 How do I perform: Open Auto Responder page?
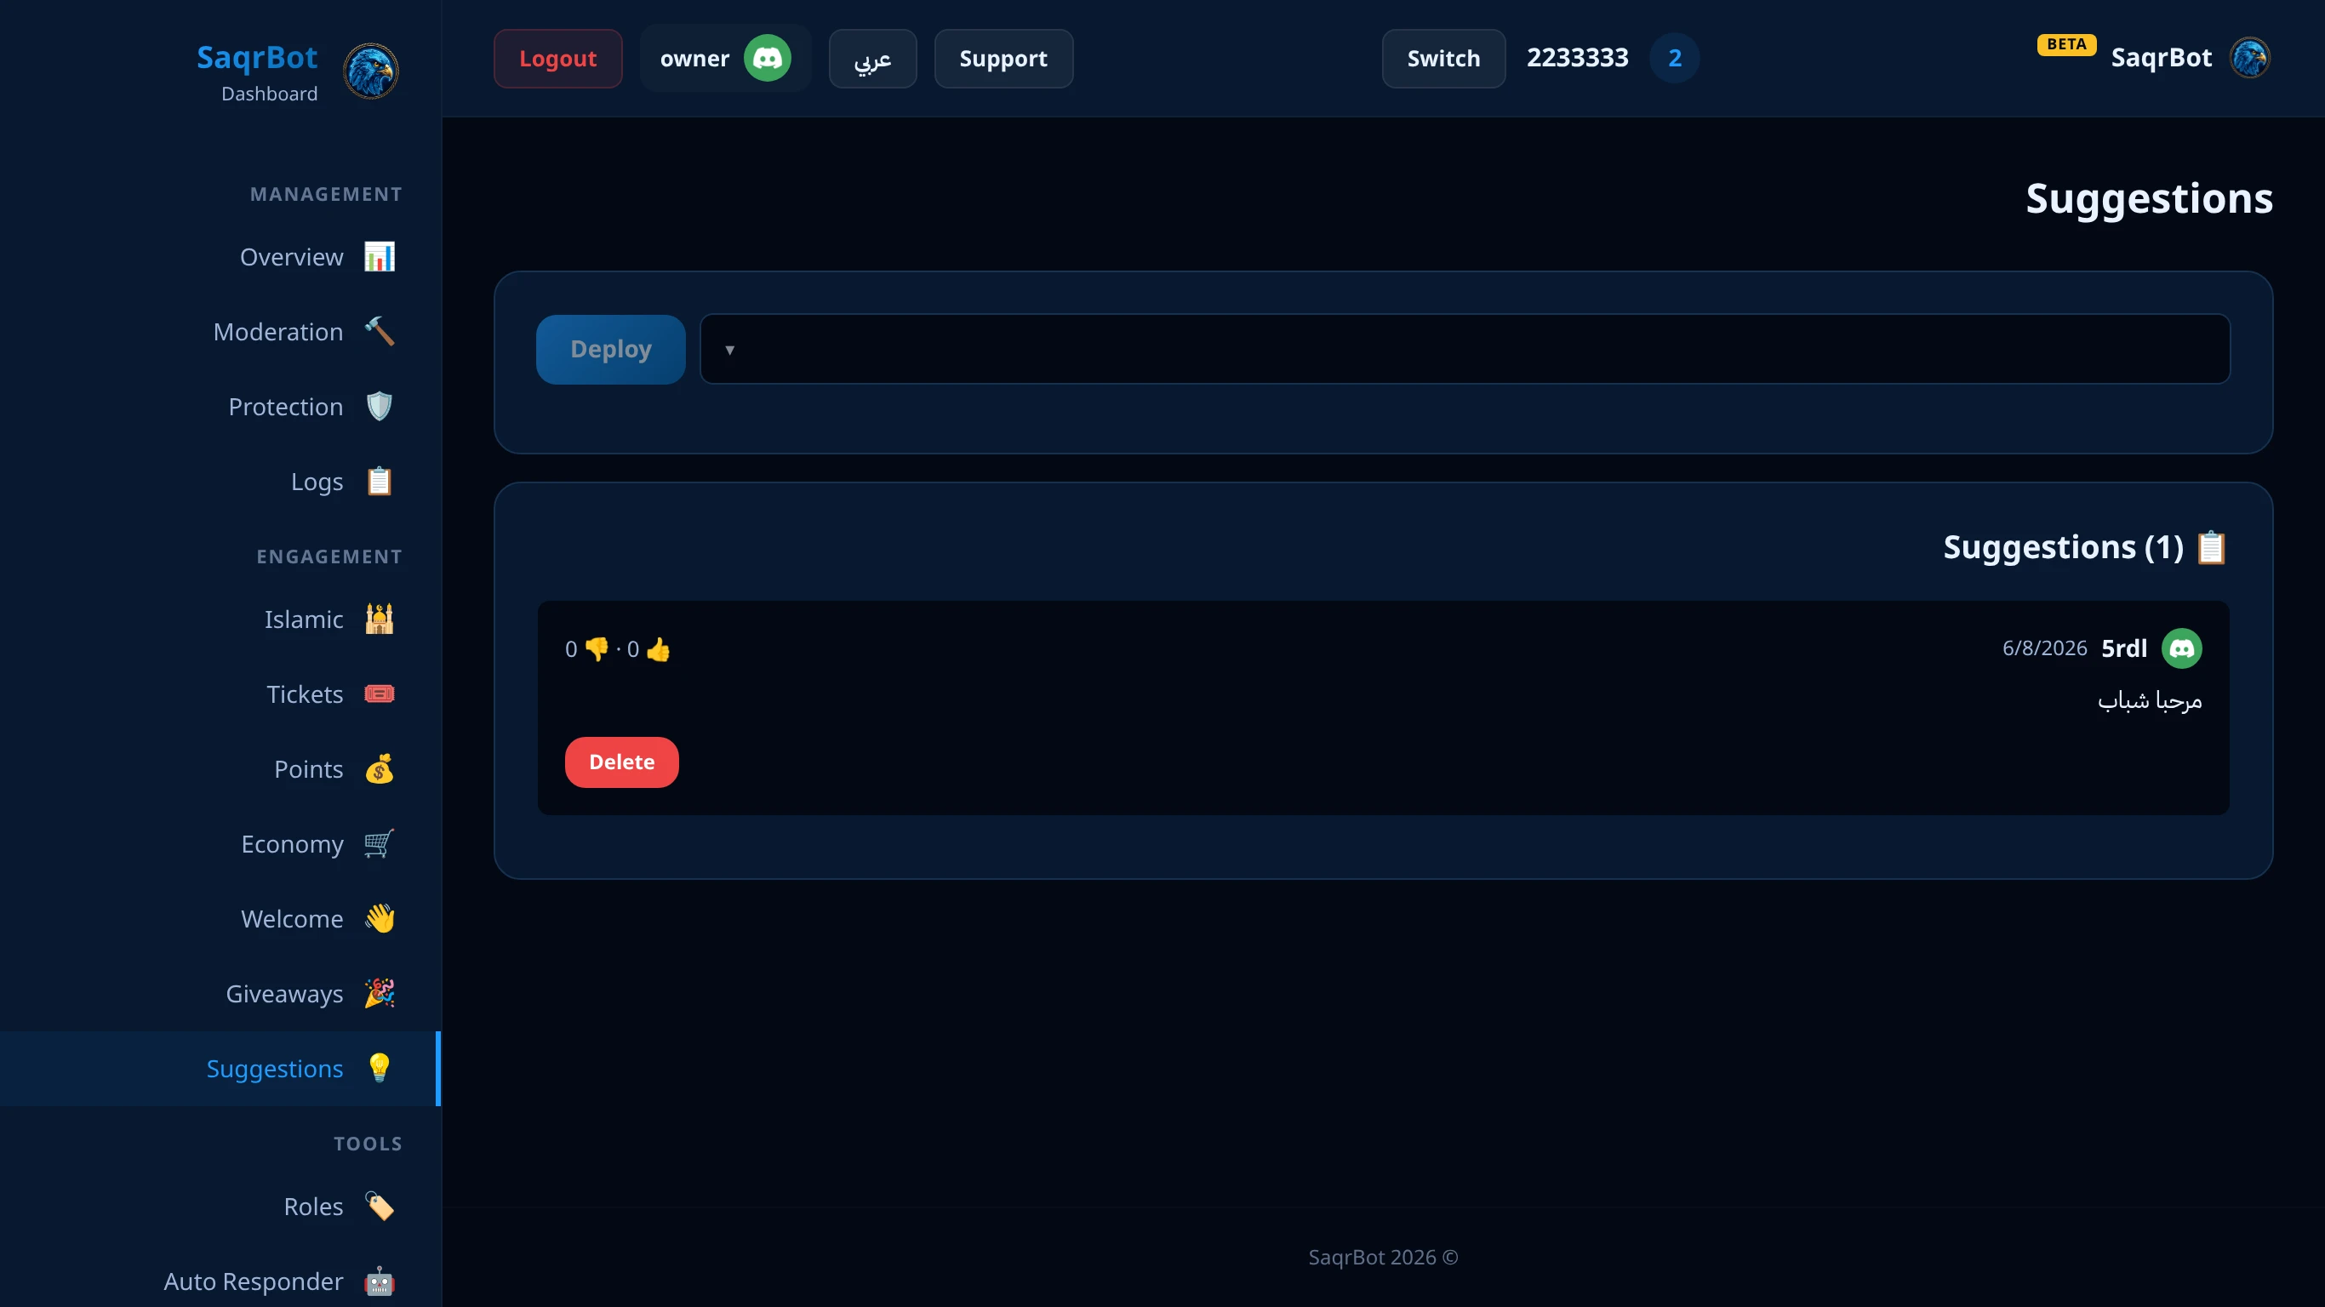(220, 1281)
